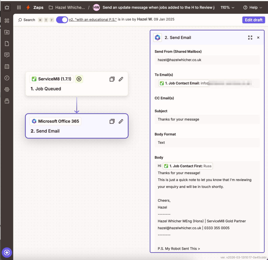Image resolution: width=268 pixels, height=260 pixels.
Task: Click the CC Email(s) label
Action: pos(164,98)
